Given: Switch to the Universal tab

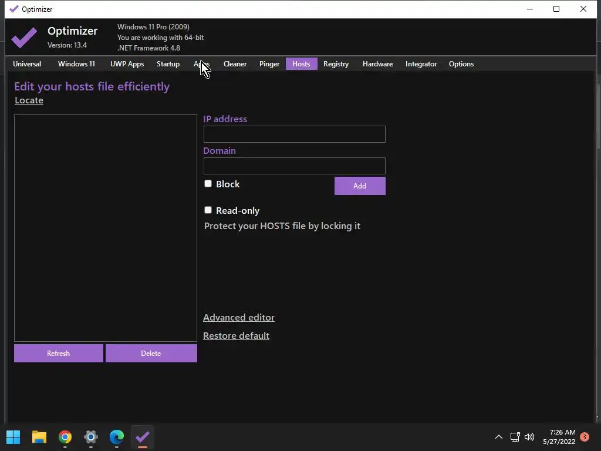Looking at the screenshot, I should (27, 64).
